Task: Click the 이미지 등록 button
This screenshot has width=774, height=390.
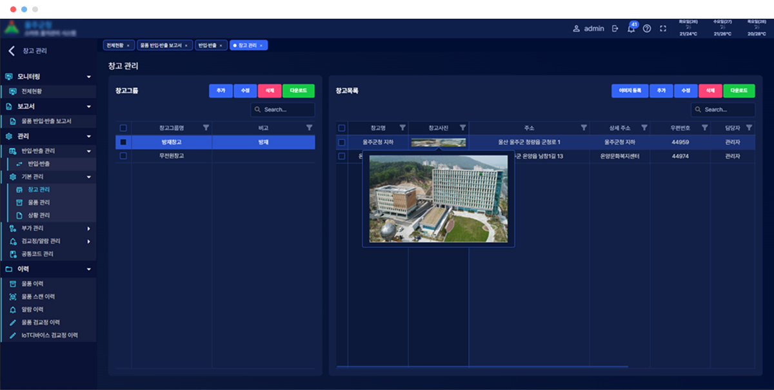Action: (x=630, y=92)
